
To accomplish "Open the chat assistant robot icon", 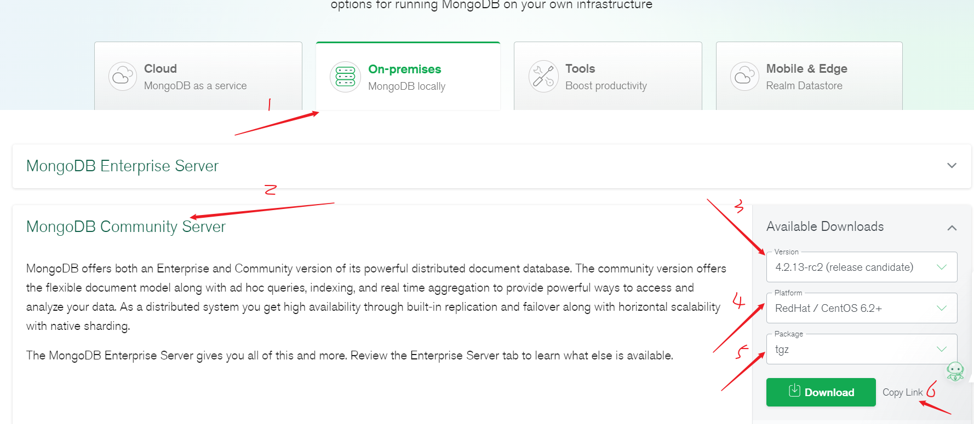I will point(955,371).
